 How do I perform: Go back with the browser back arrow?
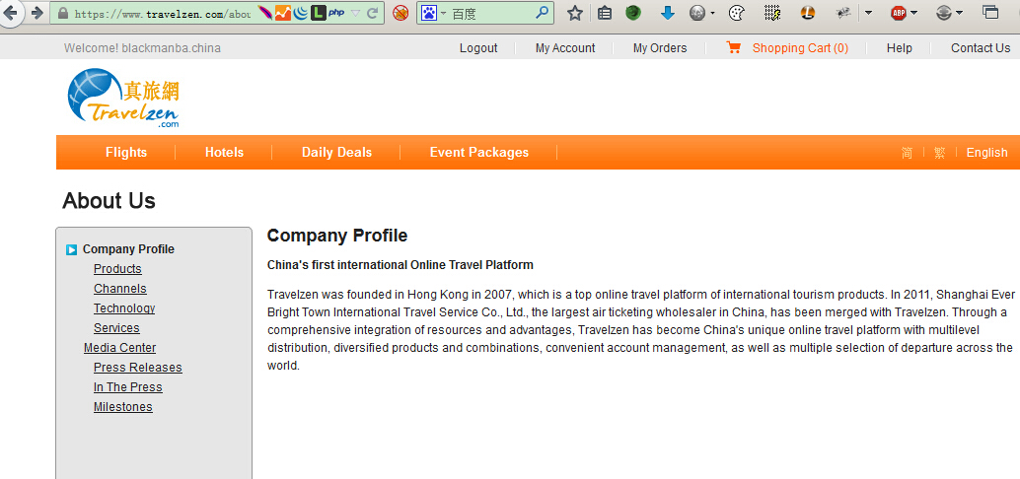[x=10, y=13]
